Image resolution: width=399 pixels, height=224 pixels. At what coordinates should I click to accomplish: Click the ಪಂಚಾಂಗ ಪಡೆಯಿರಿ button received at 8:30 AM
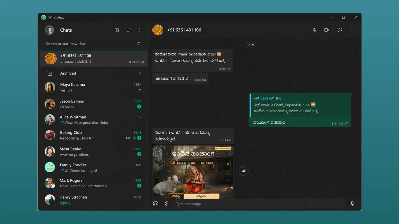click(180, 78)
